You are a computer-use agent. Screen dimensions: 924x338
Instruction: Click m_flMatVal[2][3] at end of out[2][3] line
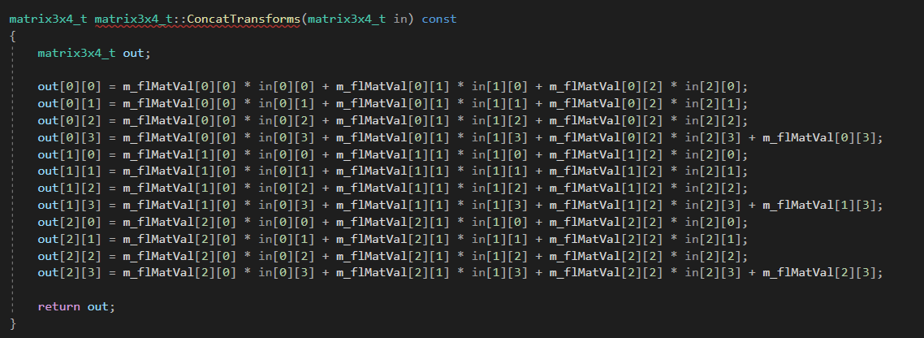click(820, 272)
